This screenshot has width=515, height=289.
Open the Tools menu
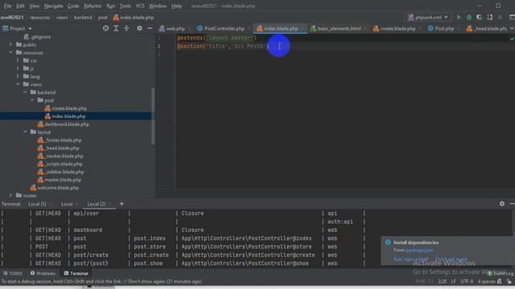(x=126, y=6)
